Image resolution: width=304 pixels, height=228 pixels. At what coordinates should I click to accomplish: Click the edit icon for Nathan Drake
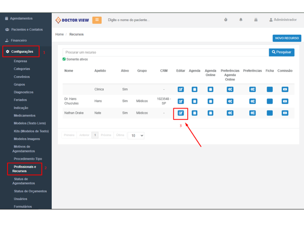[181, 113]
